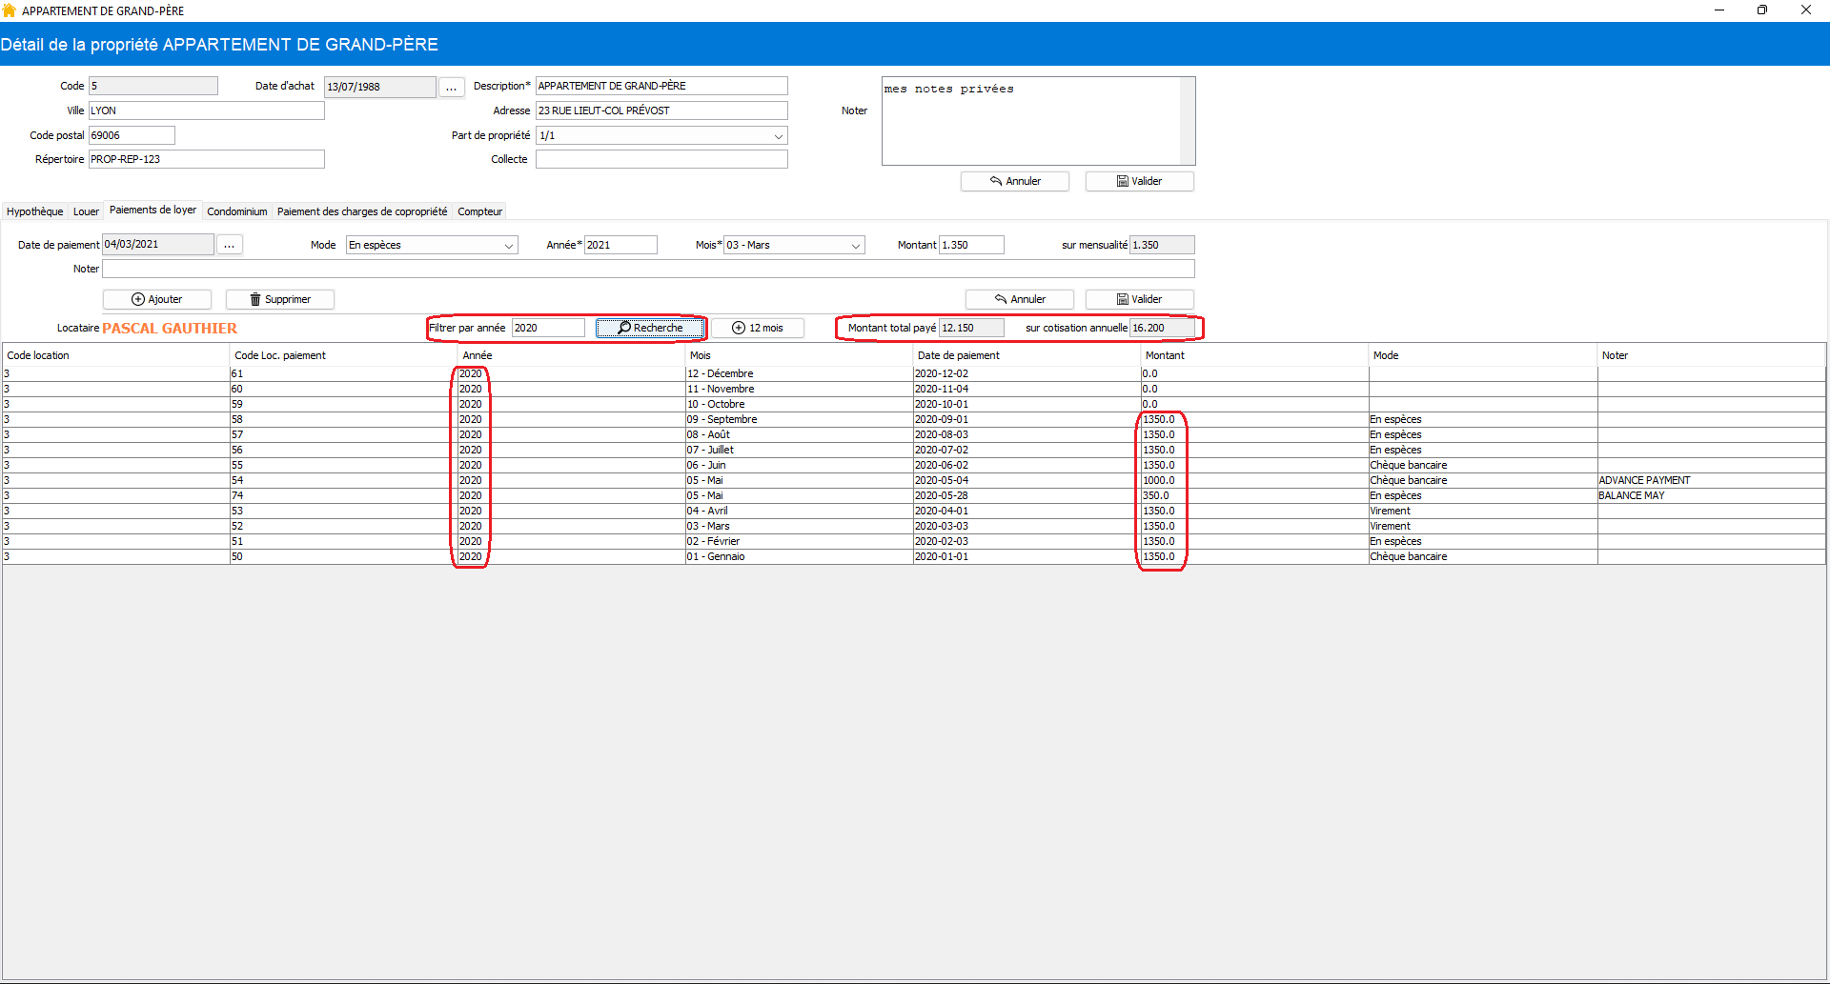Focus the Date de paiement field

pyautogui.click(x=158, y=245)
